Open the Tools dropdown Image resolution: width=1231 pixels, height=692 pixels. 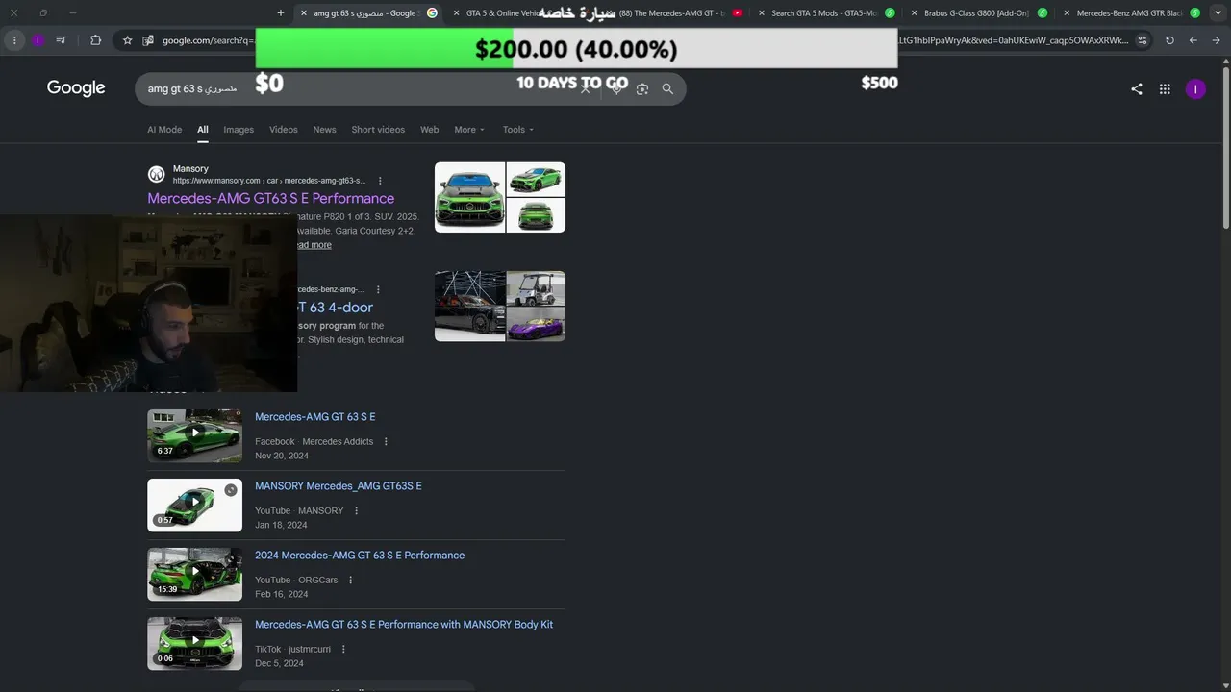[x=517, y=130]
